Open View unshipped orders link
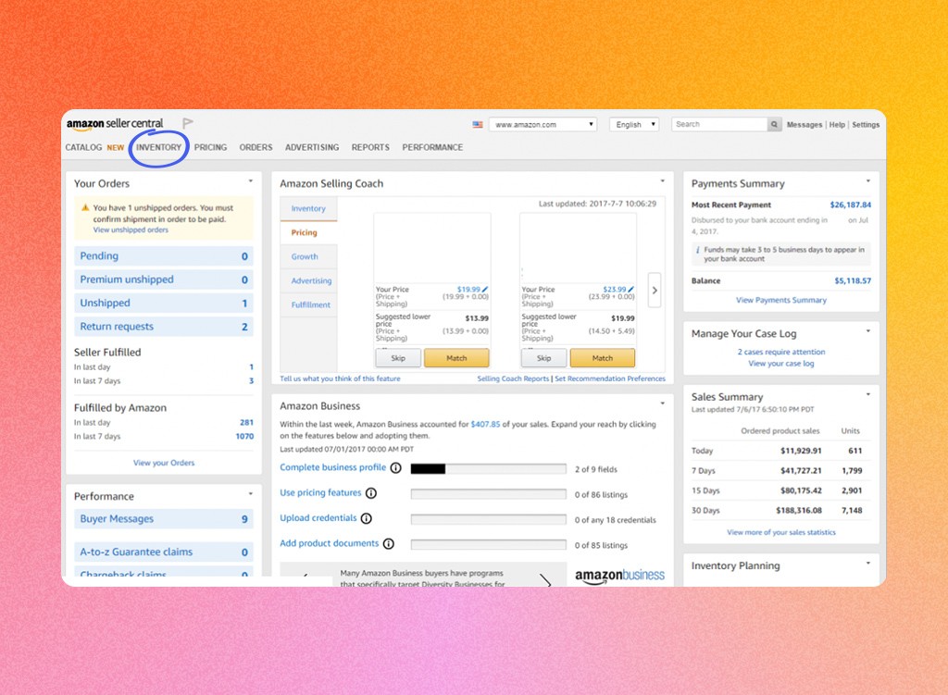948x695 pixels. coord(131,230)
